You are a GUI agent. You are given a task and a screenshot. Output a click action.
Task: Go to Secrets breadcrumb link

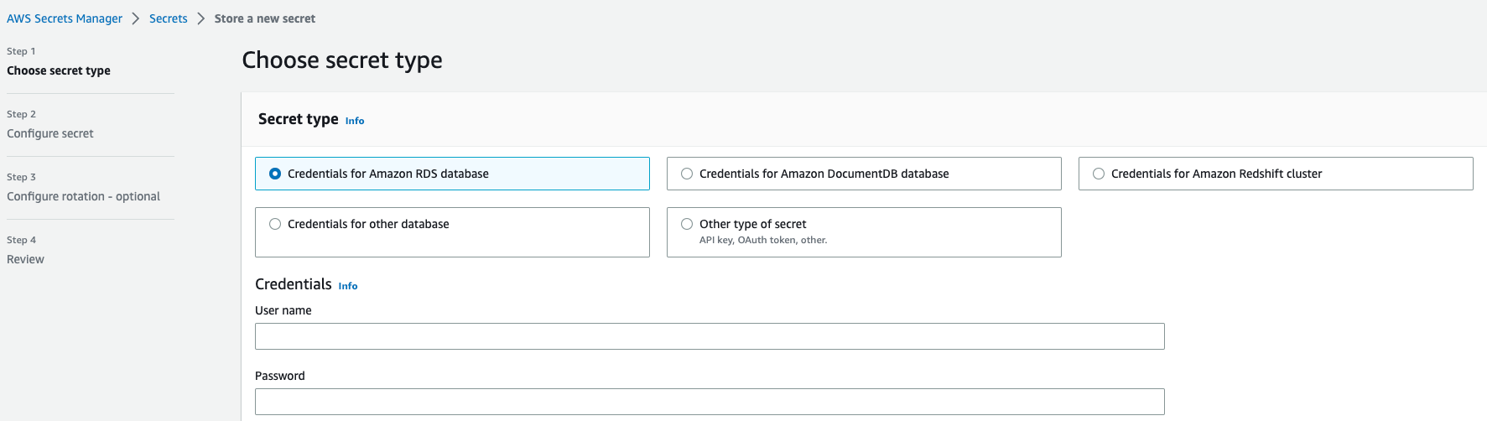pos(169,18)
